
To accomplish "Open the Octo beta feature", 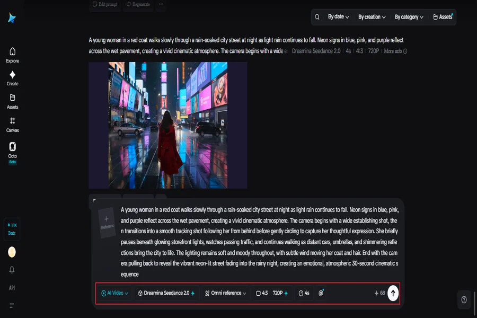I will pyautogui.click(x=13, y=153).
